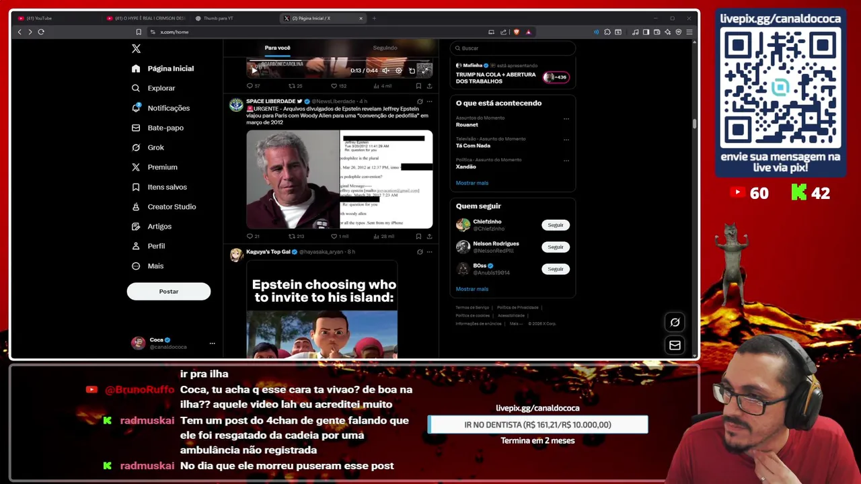
Task: Expand the video to fullscreen
Action: (424, 70)
